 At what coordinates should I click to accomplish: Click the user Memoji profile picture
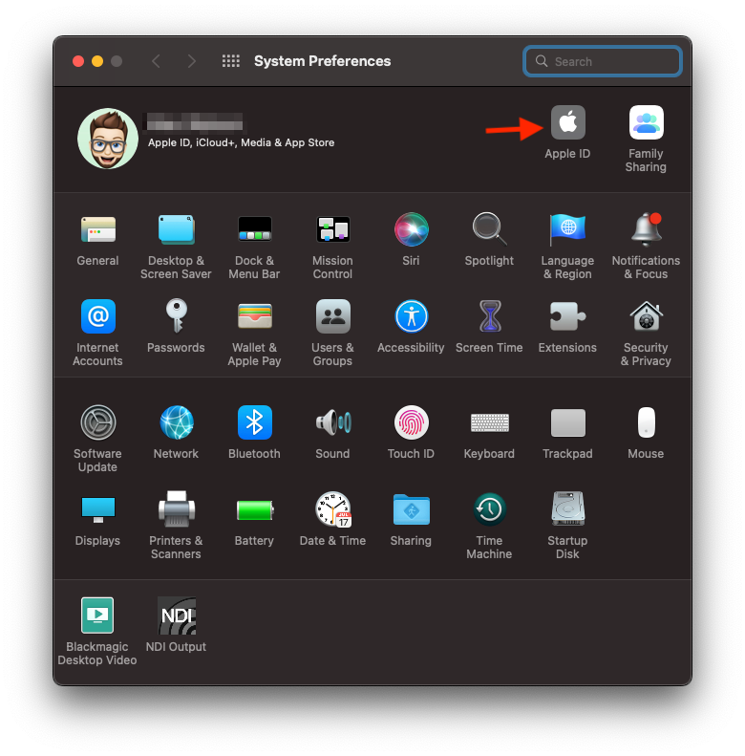click(108, 139)
